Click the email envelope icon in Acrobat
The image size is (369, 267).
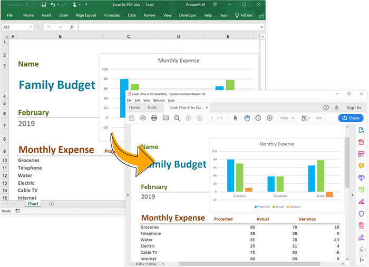coord(166,118)
